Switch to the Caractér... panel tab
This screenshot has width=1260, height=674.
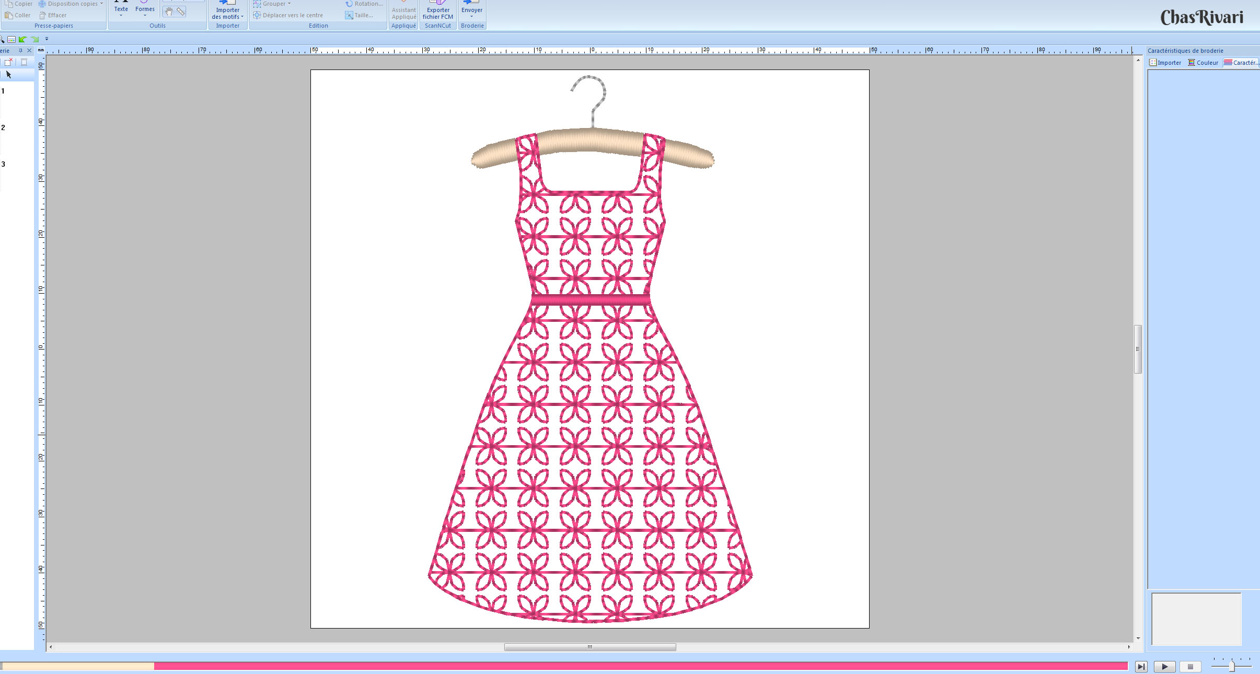1241,63
